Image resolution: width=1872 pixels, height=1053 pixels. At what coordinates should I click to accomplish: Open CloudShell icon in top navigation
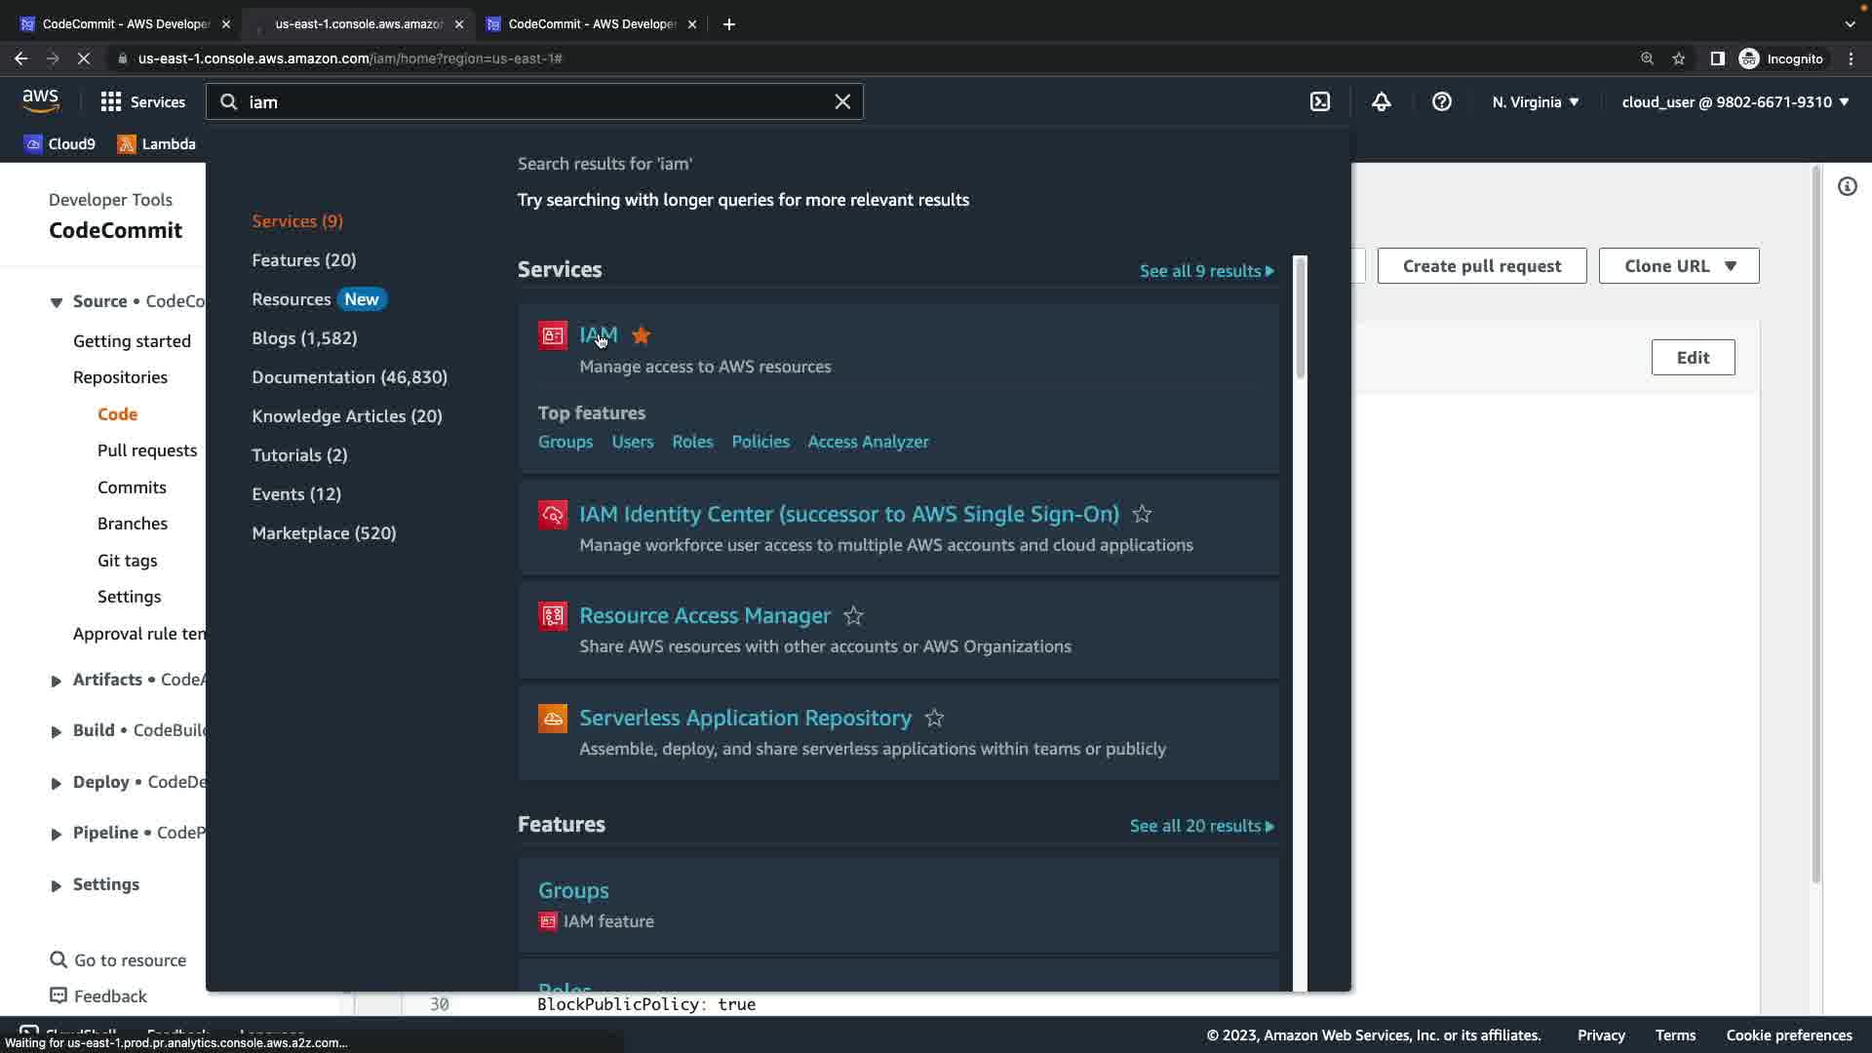[x=1320, y=101]
